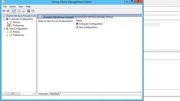Select User Configuration text in right list
180x101 pixels.
[88, 27]
